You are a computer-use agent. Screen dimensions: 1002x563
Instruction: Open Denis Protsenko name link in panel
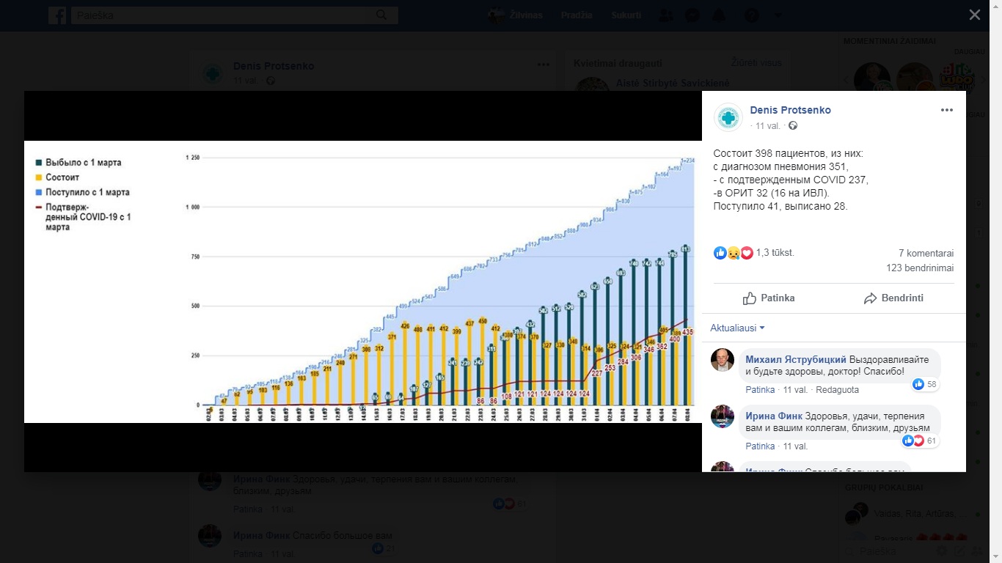tap(790, 110)
